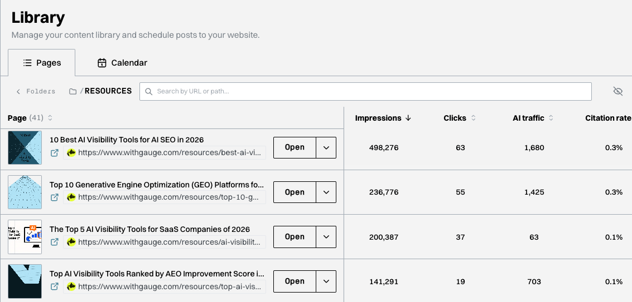
Task: Click title The Top 5 AI Visibility Tools for SaaS Companies
Action: coord(149,229)
